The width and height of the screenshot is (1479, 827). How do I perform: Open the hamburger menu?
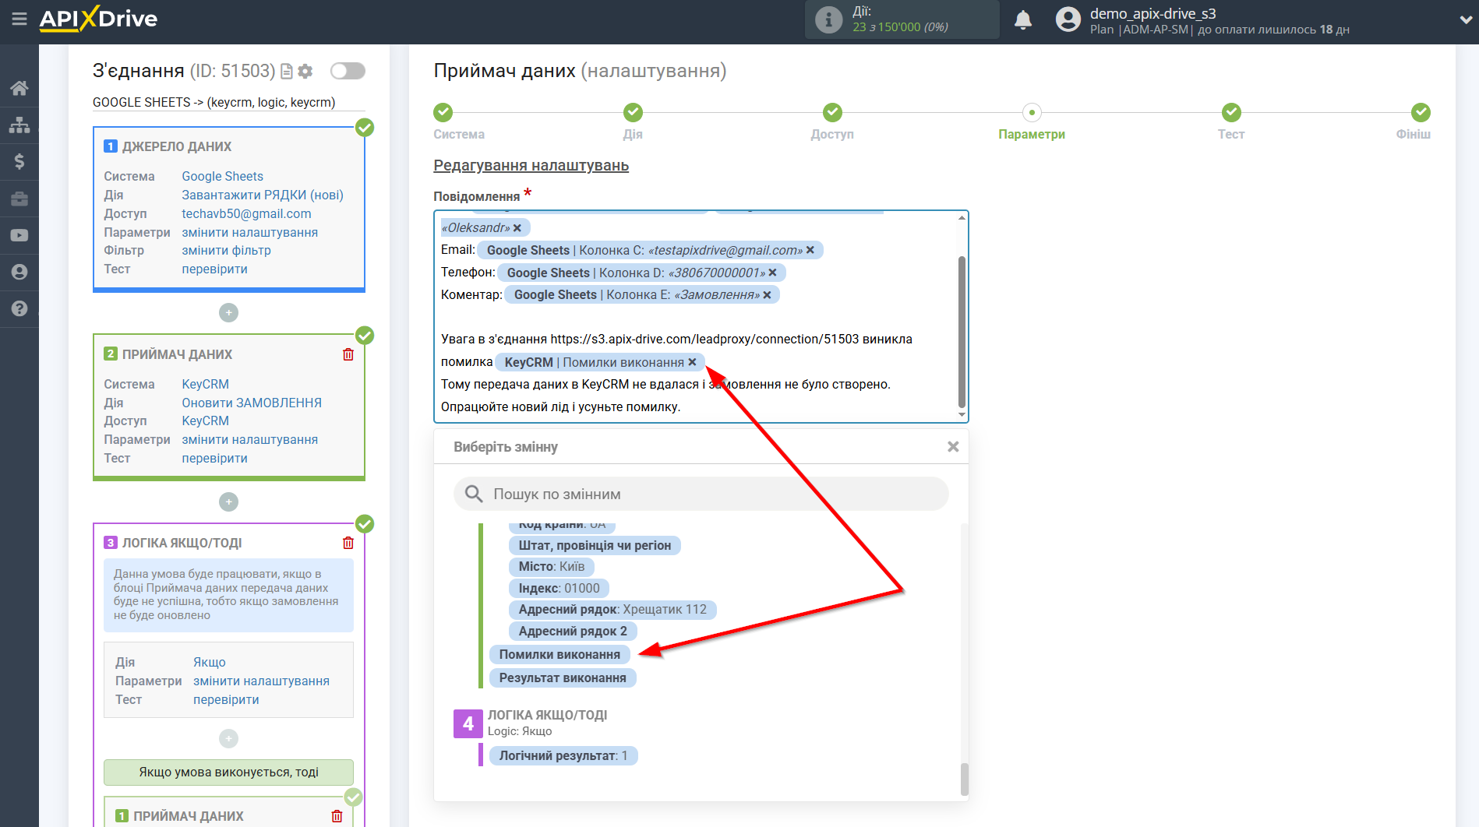click(x=19, y=19)
